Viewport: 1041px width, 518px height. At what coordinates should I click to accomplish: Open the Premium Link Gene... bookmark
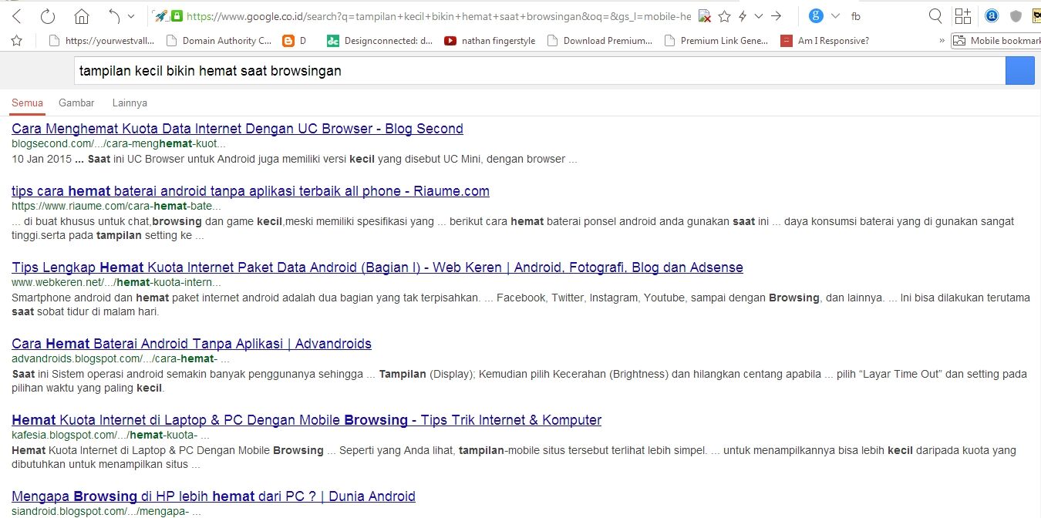pos(716,41)
